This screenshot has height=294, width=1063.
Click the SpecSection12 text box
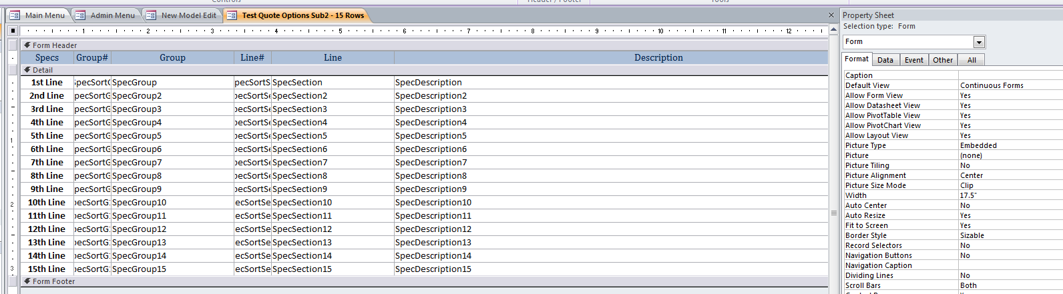coord(333,229)
